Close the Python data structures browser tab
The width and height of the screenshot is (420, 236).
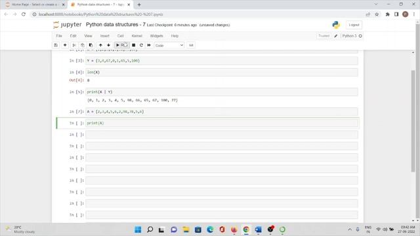[x=129, y=5]
